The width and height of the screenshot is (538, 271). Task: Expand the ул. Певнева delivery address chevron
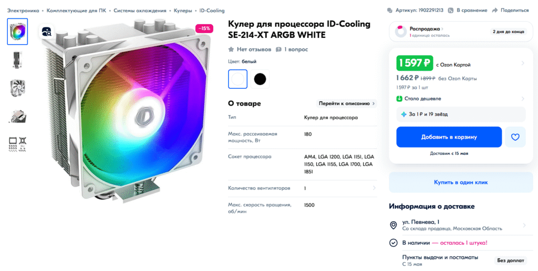(524, 225)
